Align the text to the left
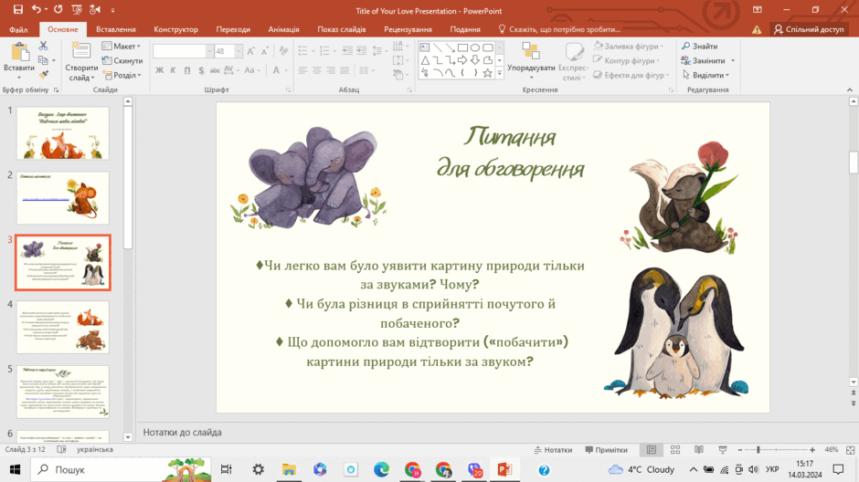The width and height of the screenshot is (859, 482). (x=303, y=70)
